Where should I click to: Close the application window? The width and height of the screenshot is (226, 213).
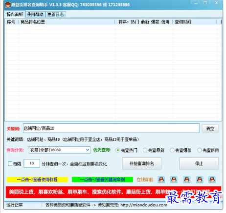coord(217,3)
